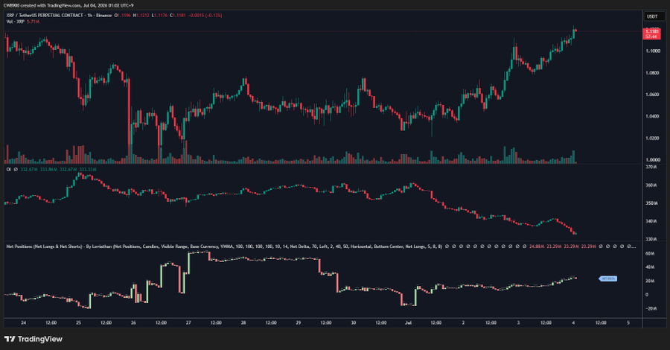Click date label 26 on time axis

[x=133, y=322]
